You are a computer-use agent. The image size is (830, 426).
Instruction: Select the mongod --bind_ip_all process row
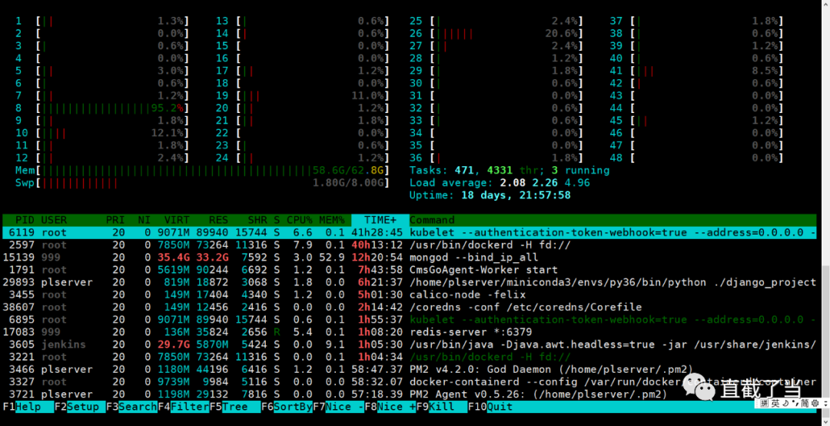(x=410, y=258)
